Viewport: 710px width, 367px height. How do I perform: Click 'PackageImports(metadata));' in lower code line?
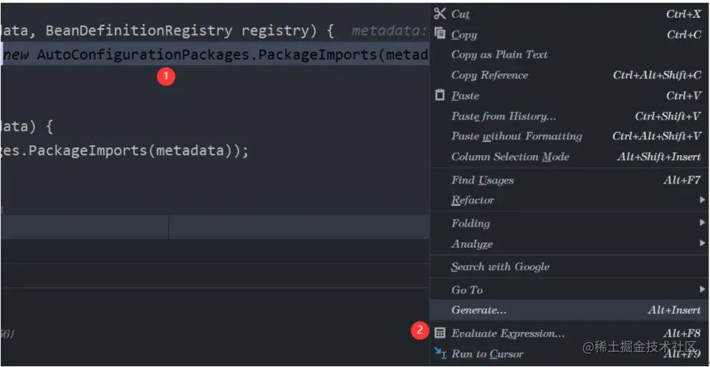point(139,151)
